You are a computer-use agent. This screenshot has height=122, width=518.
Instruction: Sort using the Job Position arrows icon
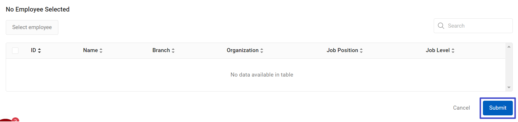pyautogui.click(x=361, y=50)
